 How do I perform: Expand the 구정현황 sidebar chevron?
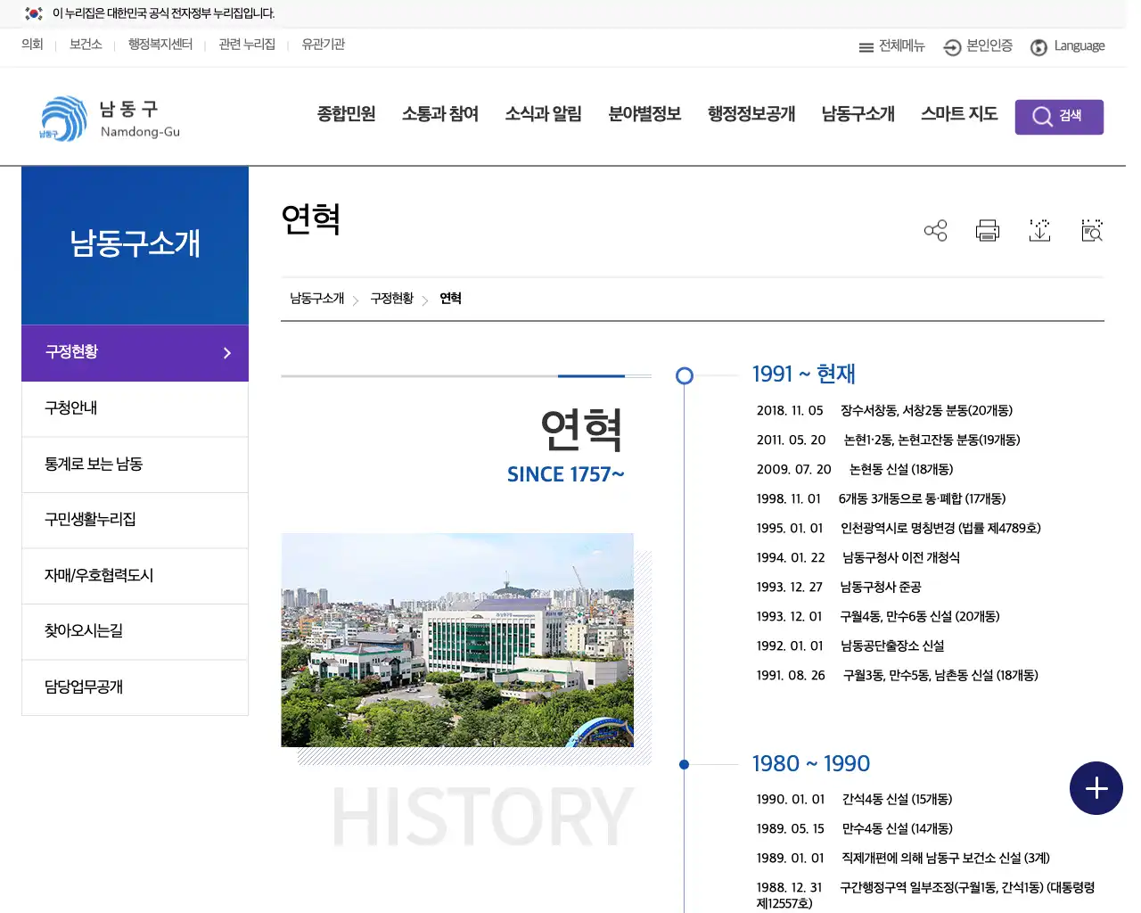[x=227, y=353]
